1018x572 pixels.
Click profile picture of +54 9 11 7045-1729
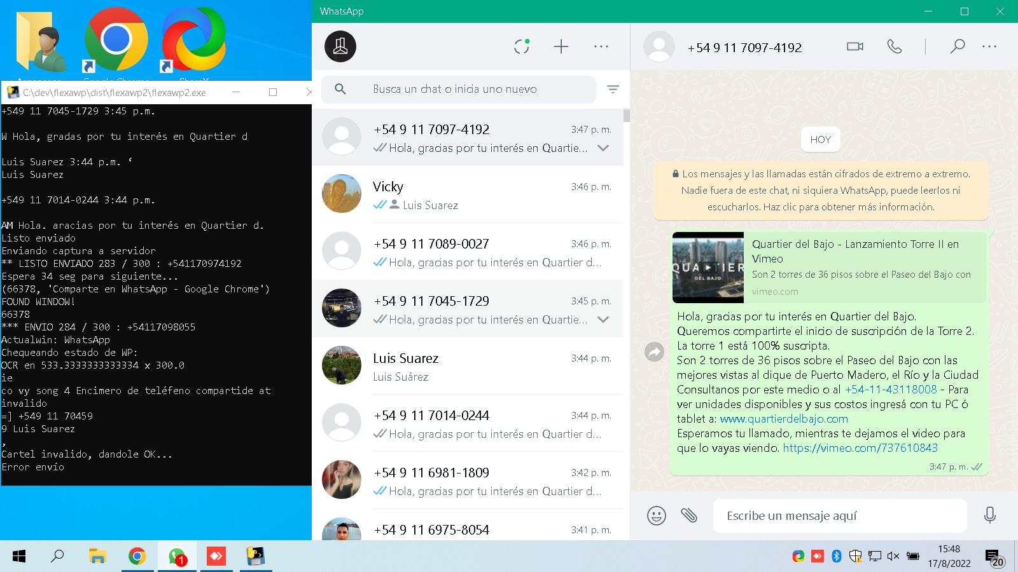click(342, 308)
